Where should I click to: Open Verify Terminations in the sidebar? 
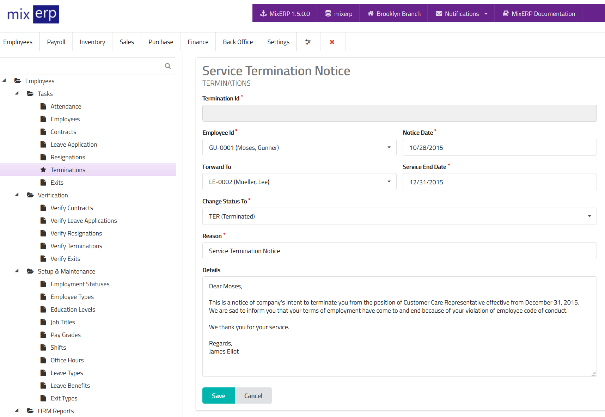(76, 246)
